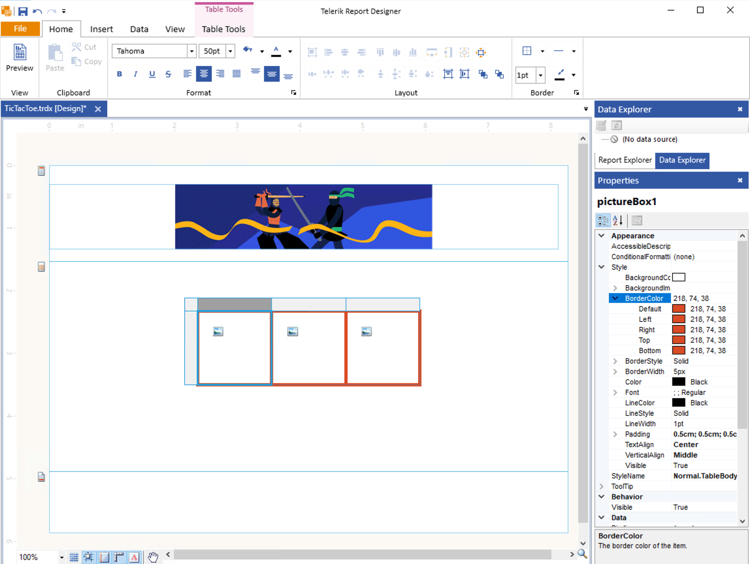Expand the Font property
Screen dimensions: 750x564
tap(615, 392)
